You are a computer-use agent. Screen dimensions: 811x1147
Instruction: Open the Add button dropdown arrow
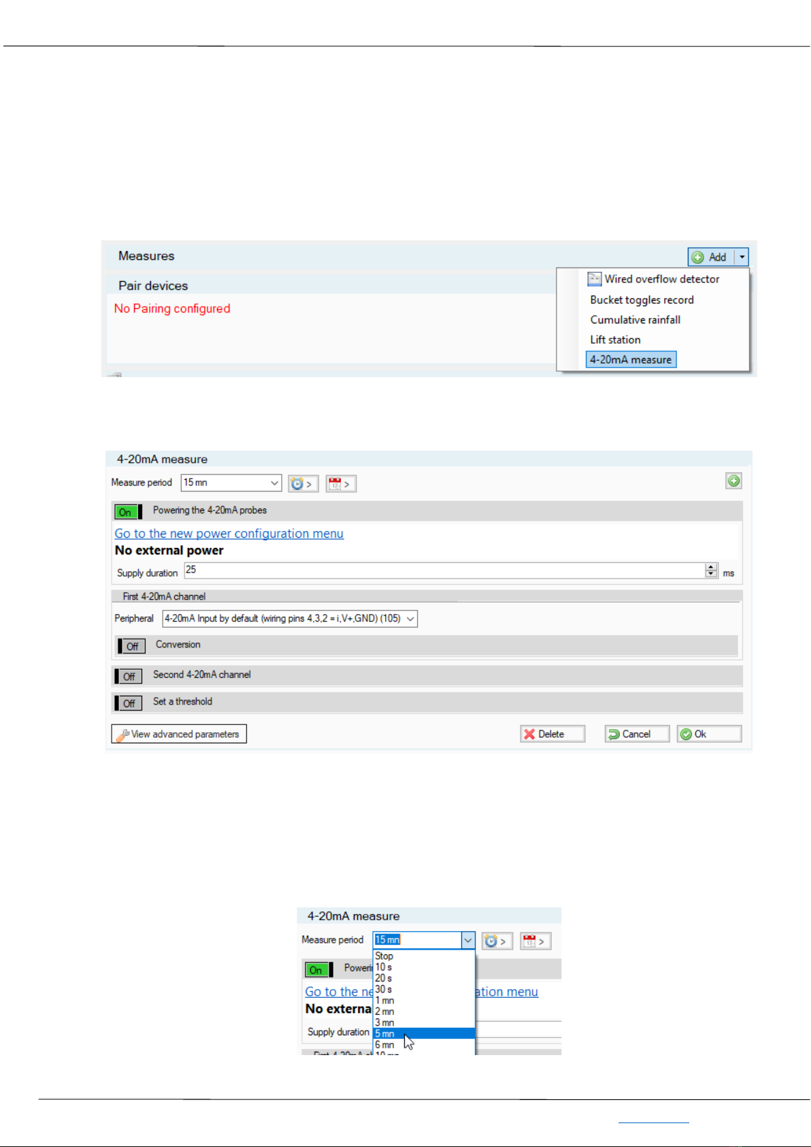pos(742,257)
